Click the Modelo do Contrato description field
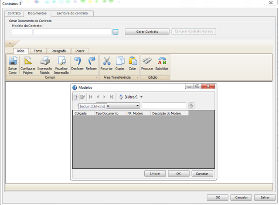Image resolution: width=279 pixels, height=205 pixels. tap(72, 32)
